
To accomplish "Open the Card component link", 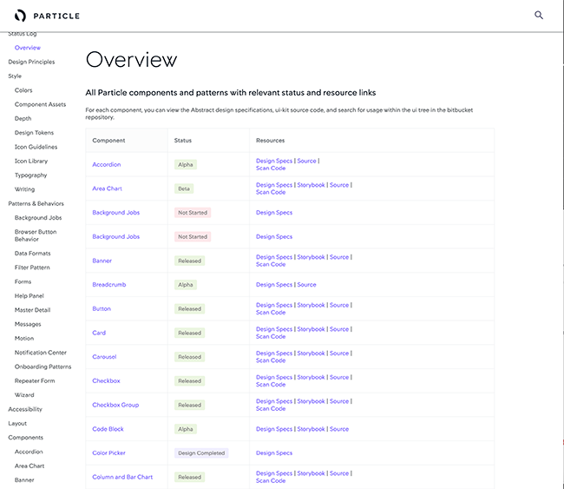I will point(99,333).
